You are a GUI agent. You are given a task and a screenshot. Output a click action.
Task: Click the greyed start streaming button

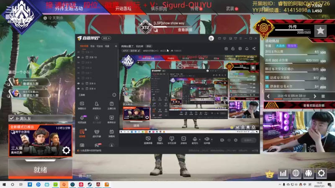click(248, 140)
